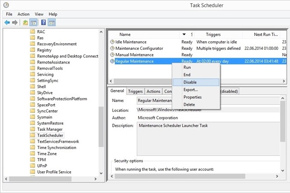The image size is (290, 193).
Task: Click the Up one level folder icon
Action: coord(25,23)
